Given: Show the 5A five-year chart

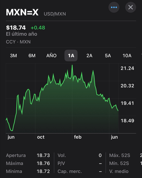Looking at the screenshot, I should tap(108, 56).
